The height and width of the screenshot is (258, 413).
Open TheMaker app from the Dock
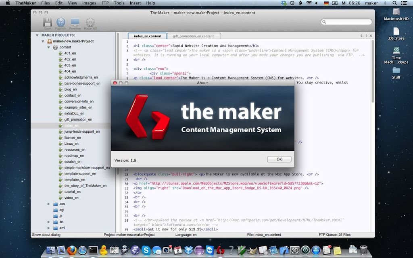(220, 250)
